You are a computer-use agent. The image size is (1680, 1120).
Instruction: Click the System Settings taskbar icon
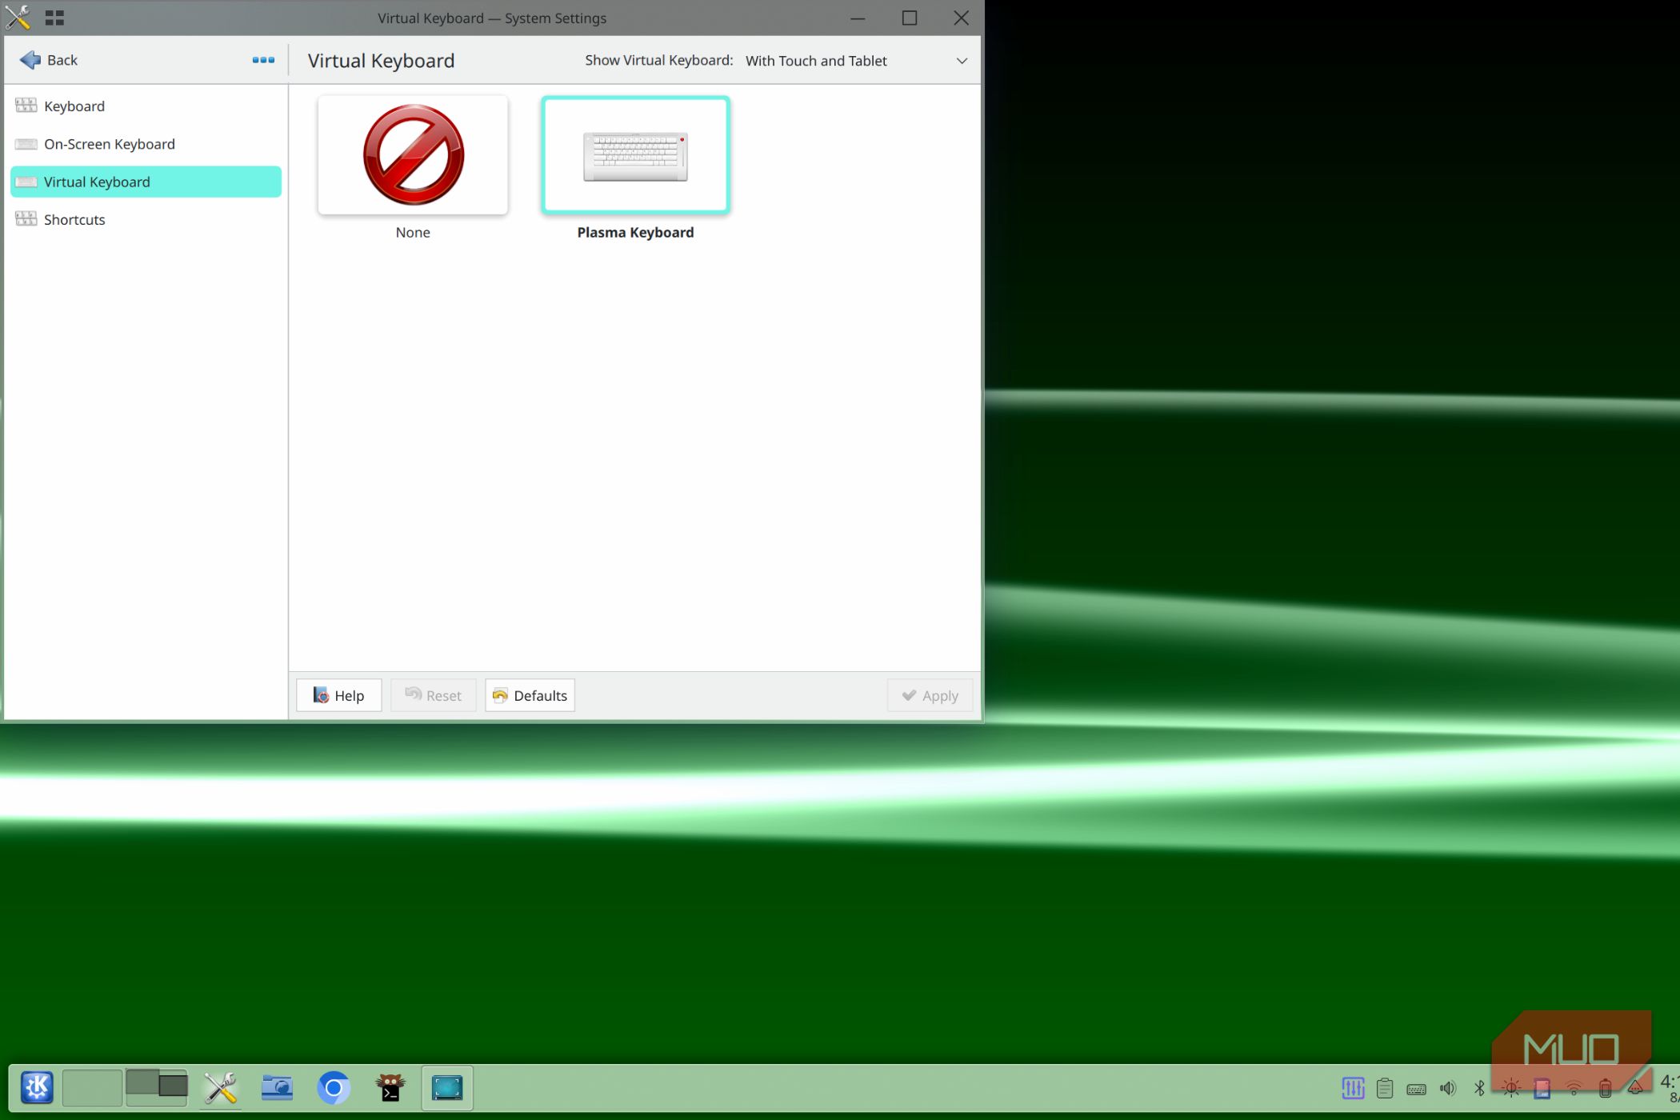click(x=220, y=1088)
